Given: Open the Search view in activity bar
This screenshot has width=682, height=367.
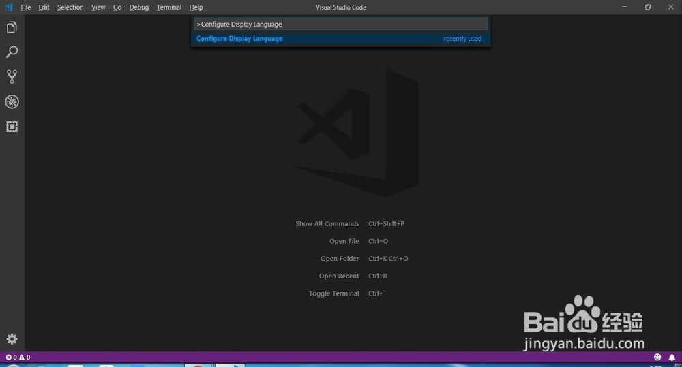Looking at the screenshot, I should pos(12,52).
